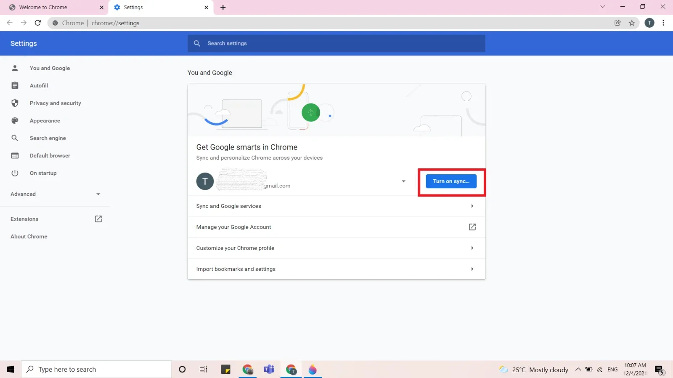Open Windows Start menu

11,369
